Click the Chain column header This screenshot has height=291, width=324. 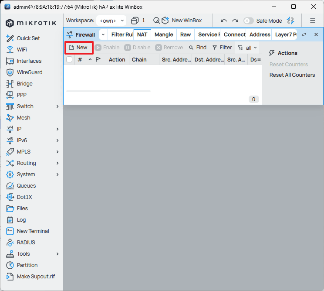(139, 60)
